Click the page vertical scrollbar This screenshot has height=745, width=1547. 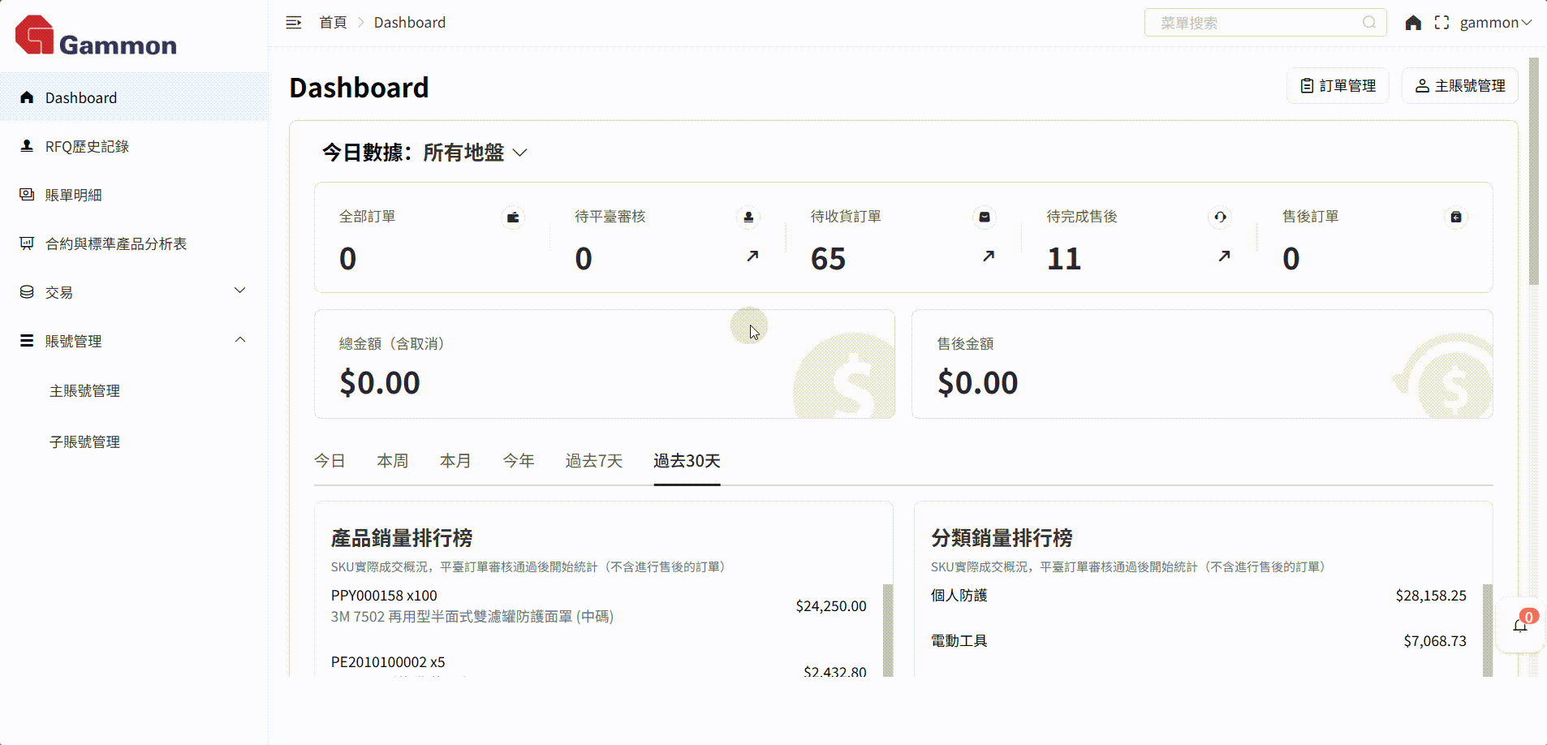pos(1533,171)
